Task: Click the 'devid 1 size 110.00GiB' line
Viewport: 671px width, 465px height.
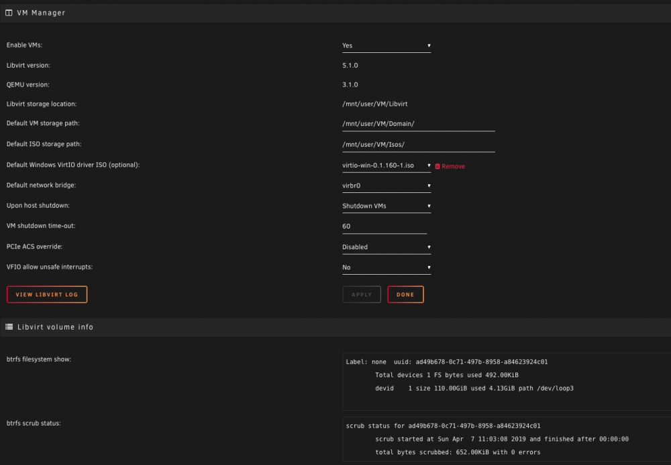Action: pyautogui.click(x=474, y=389)
